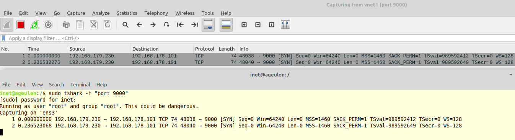
Task: Go to the last packet icon
Action: [x=194, y=25]
